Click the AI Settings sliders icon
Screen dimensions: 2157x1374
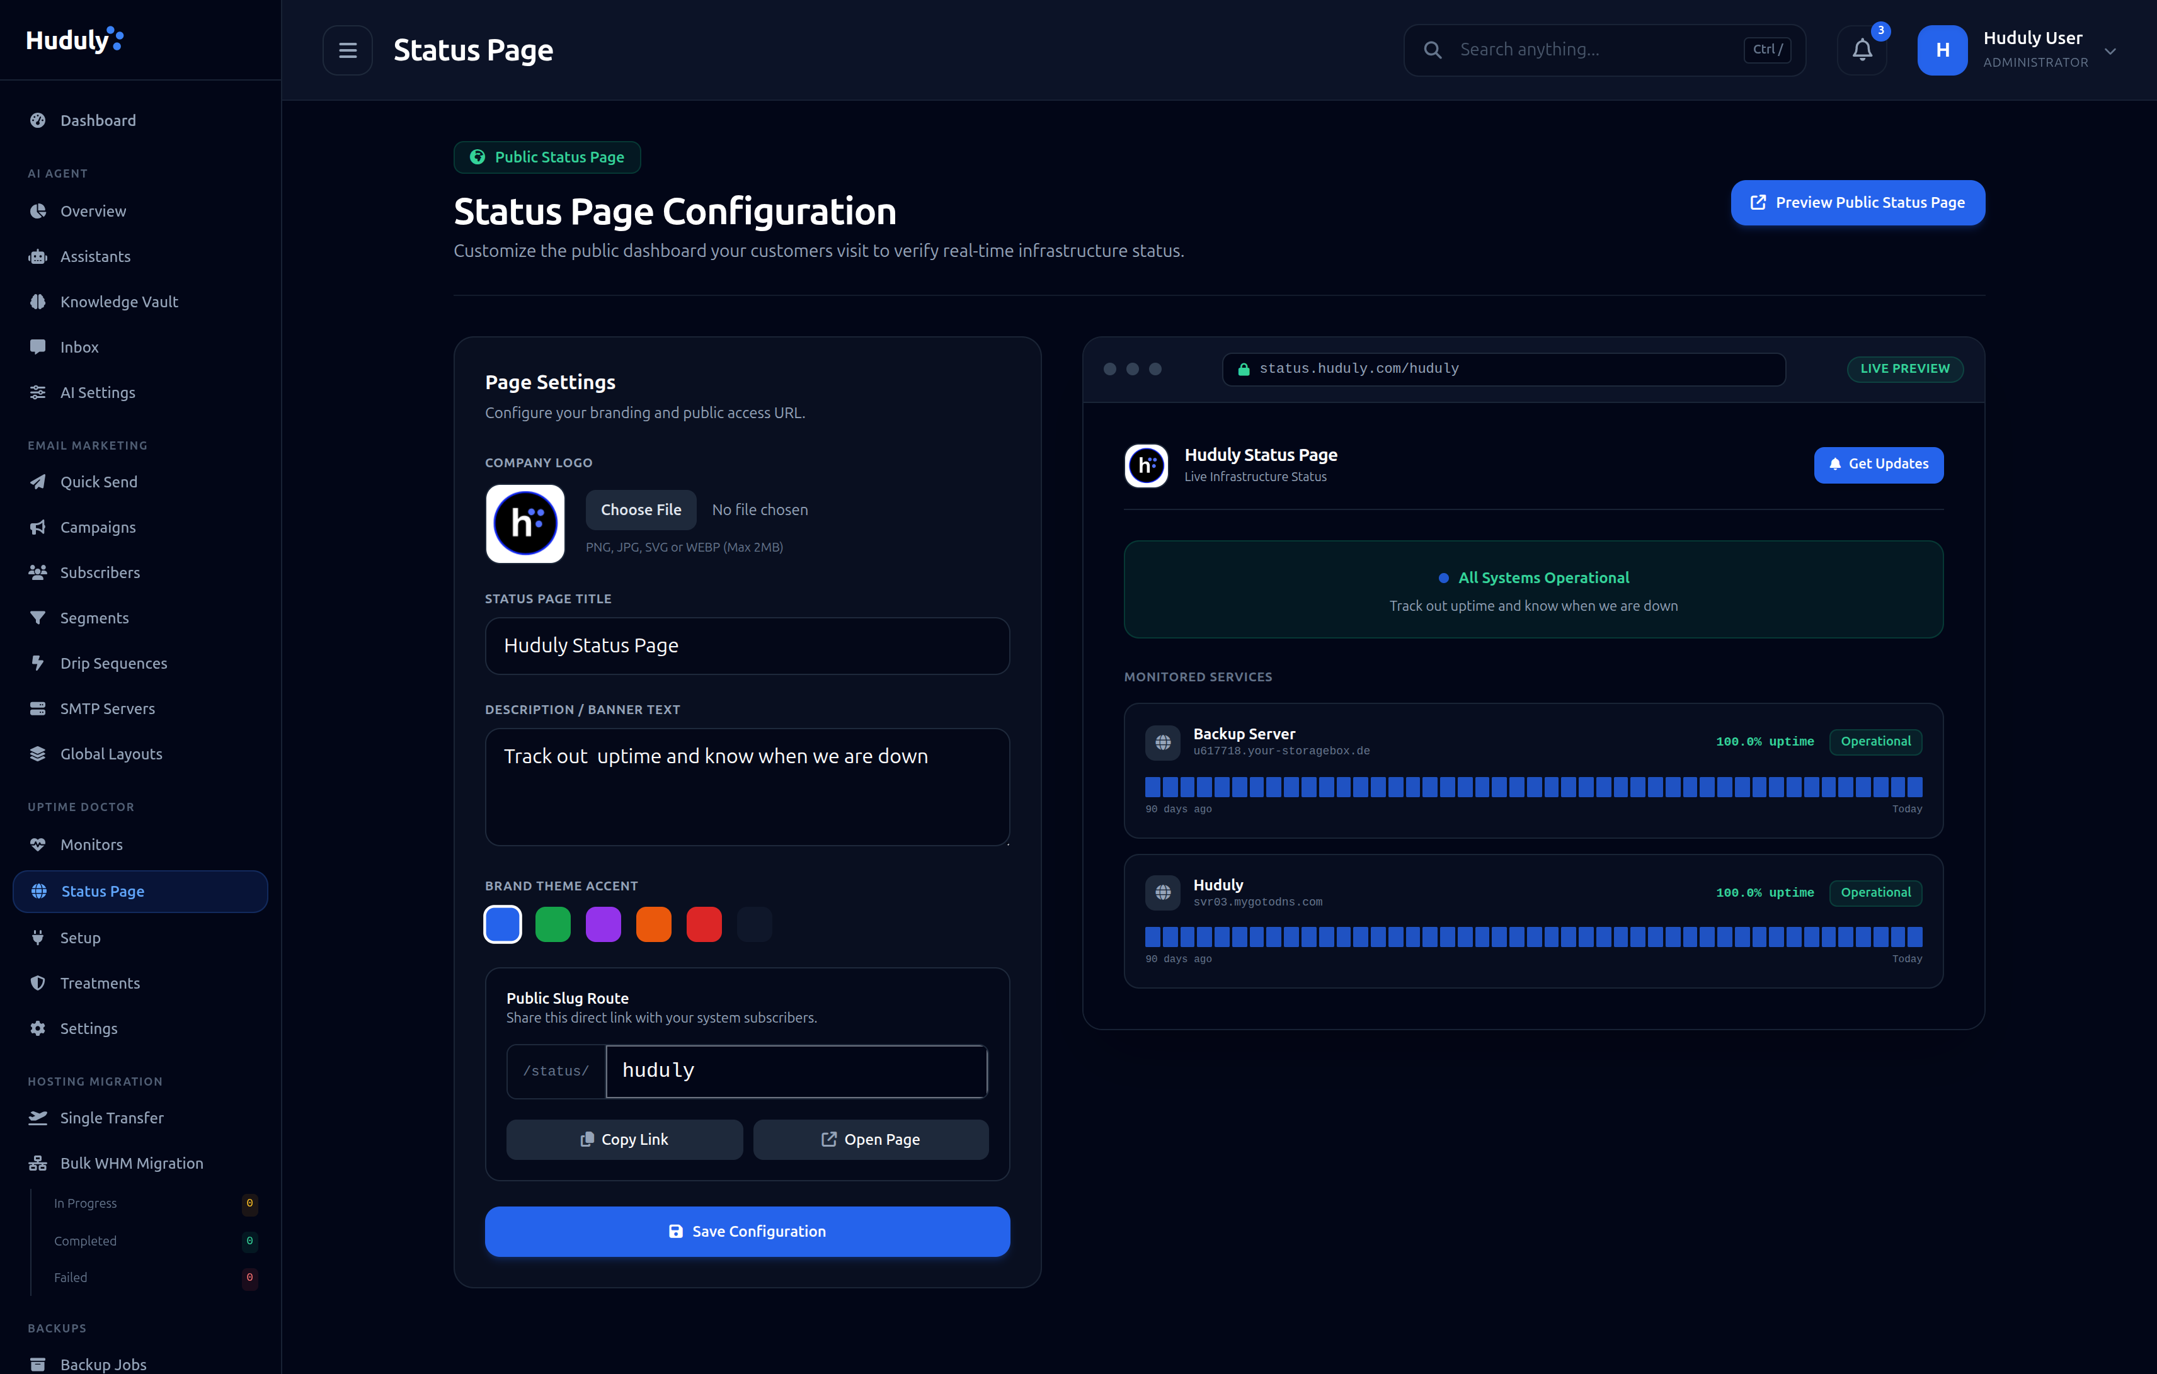(38, 392)
